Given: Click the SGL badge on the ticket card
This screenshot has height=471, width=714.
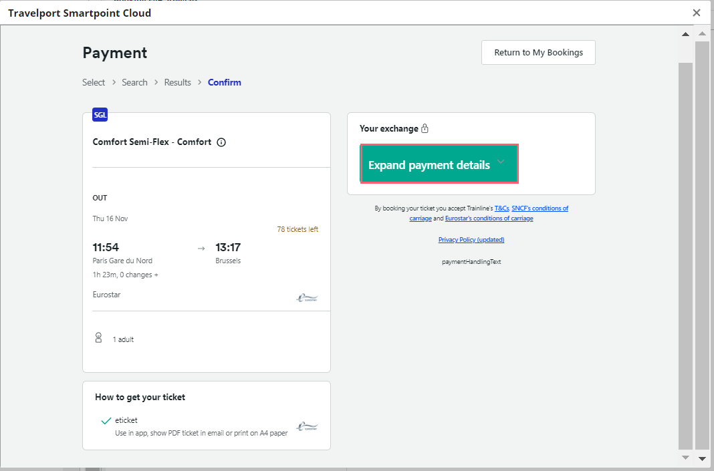Looking at the screenshot, I should tap(100, 115).
